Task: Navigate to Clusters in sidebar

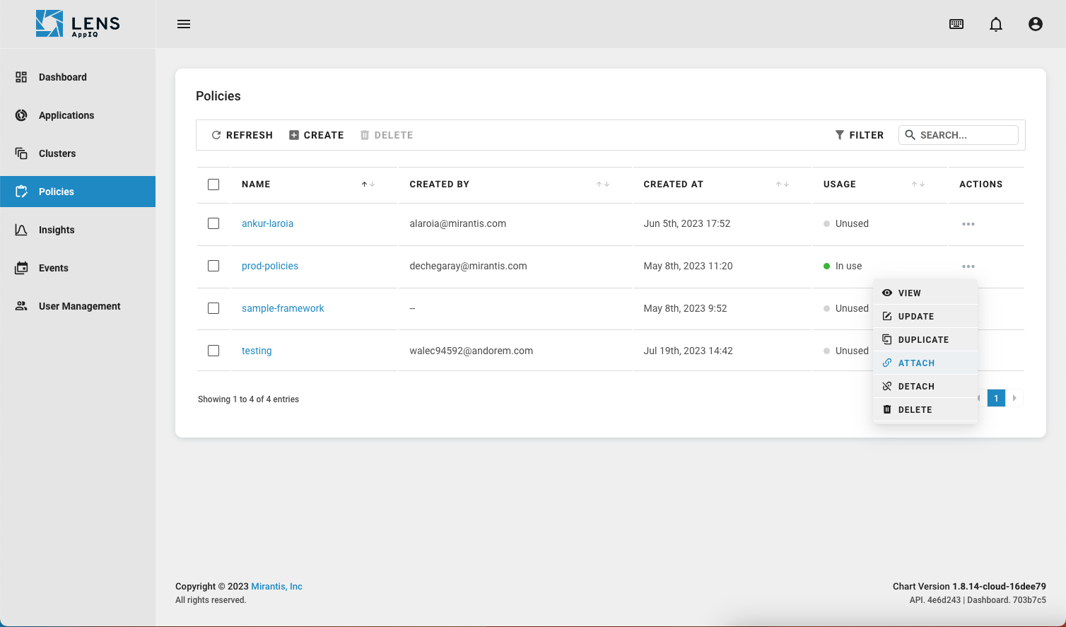Action: click(x=78, y=153)
